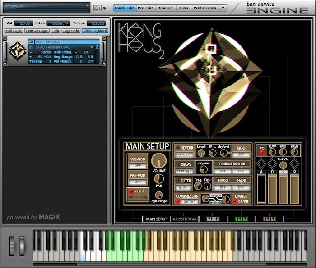Click the Add Layer button
316x268 pixels.
[x=14, y=31]
